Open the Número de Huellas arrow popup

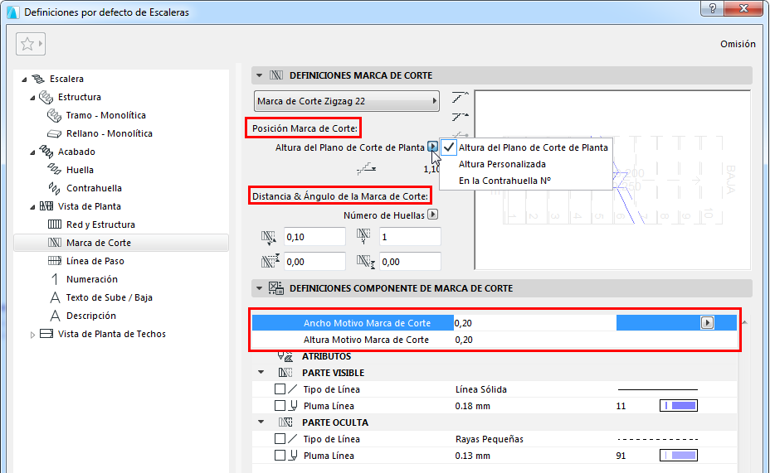click(x=432, y=215)
